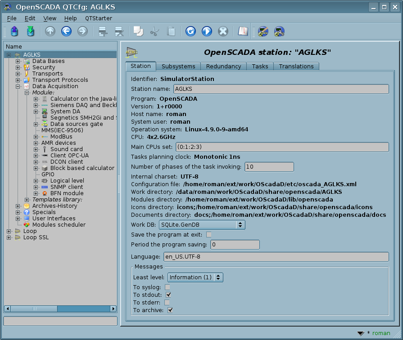This screenshot has height=340, width=403.
Task: Click the tree's horizontal scrollbar thumb
Action: click(34, 309)
